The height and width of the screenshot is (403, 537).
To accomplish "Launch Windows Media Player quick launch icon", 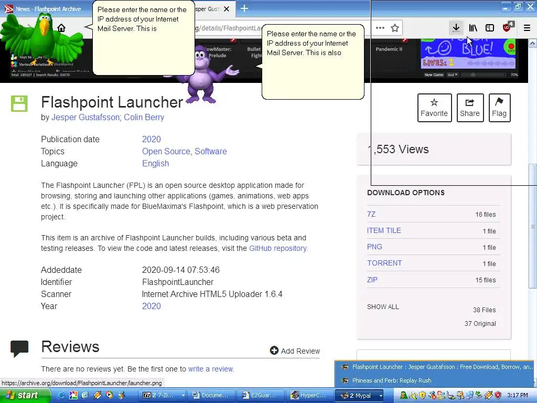I will pos(109,395).
